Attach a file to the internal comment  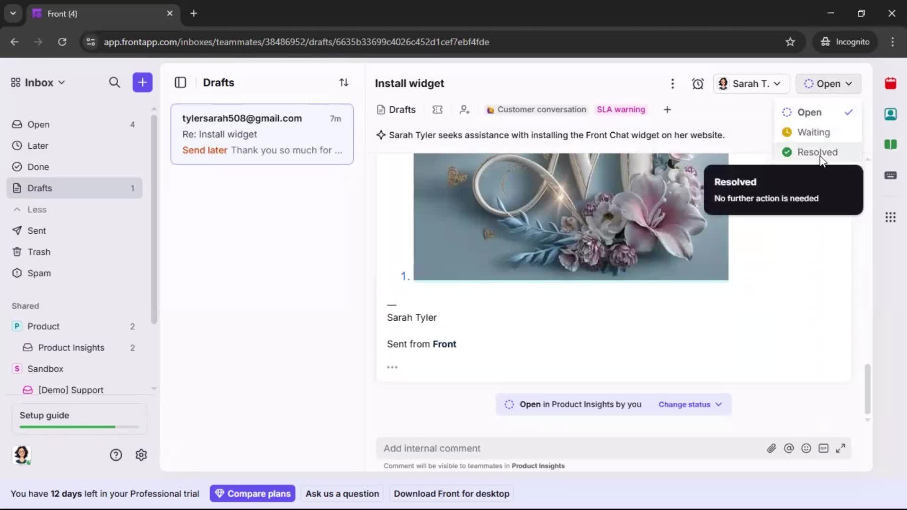772,448
